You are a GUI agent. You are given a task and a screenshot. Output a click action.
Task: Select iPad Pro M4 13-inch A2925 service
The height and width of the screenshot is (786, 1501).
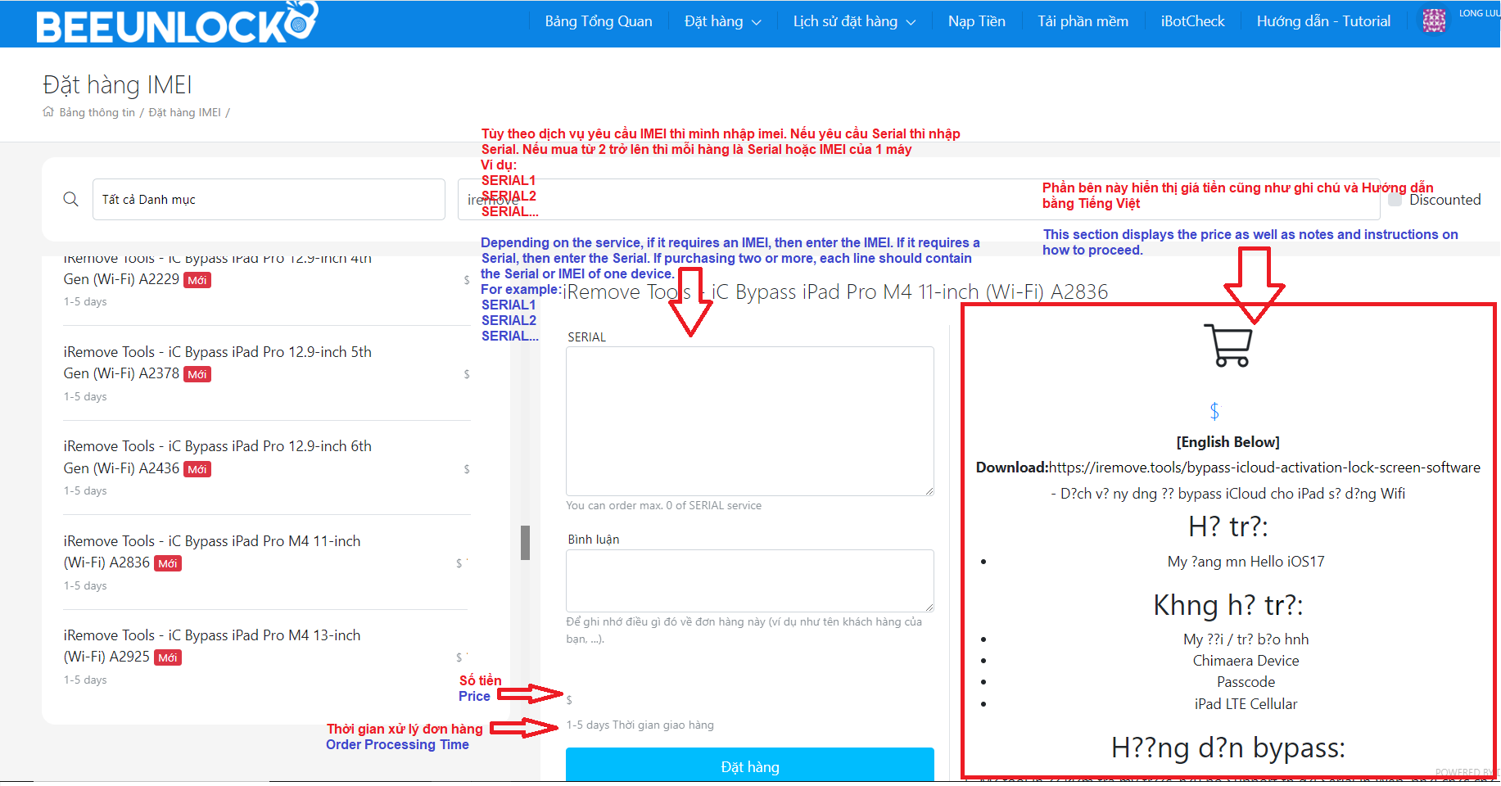click(266, 656)
